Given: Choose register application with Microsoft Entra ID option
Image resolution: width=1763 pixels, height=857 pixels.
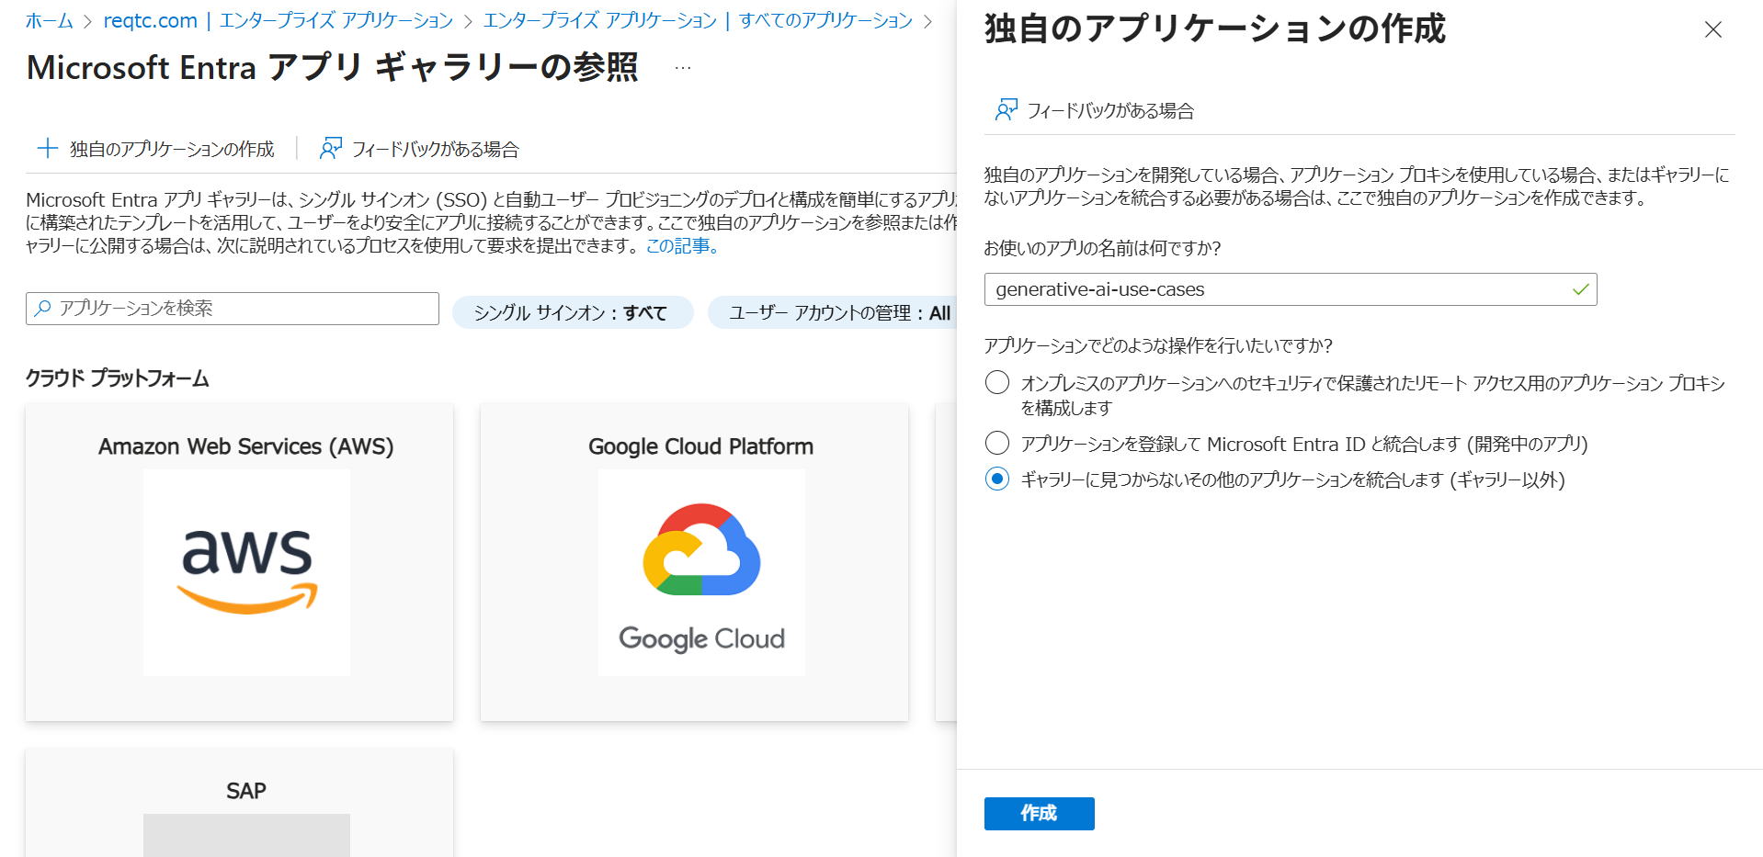Looking at the screenshot, I should (x=997, y=444).
